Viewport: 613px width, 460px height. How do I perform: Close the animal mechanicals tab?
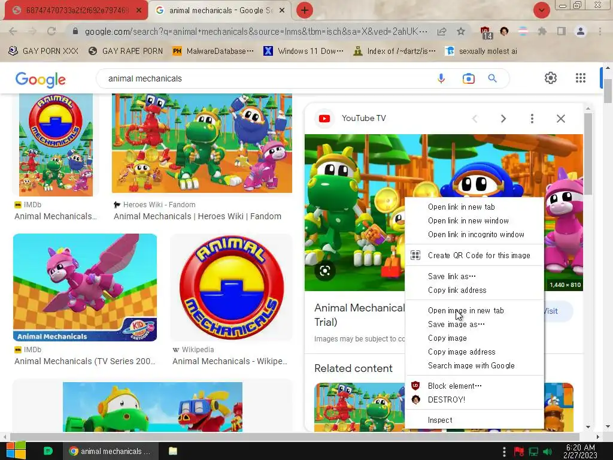(282, 11)
